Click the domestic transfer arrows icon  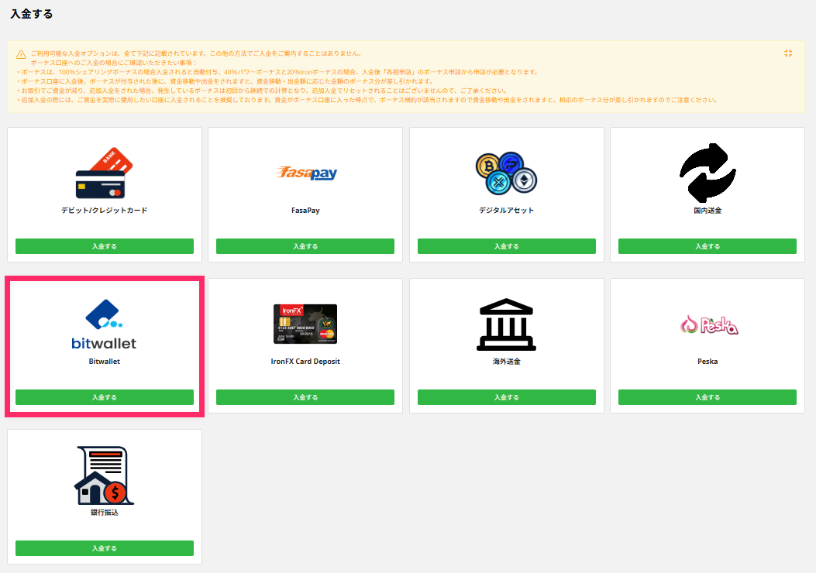click(708, 173)
